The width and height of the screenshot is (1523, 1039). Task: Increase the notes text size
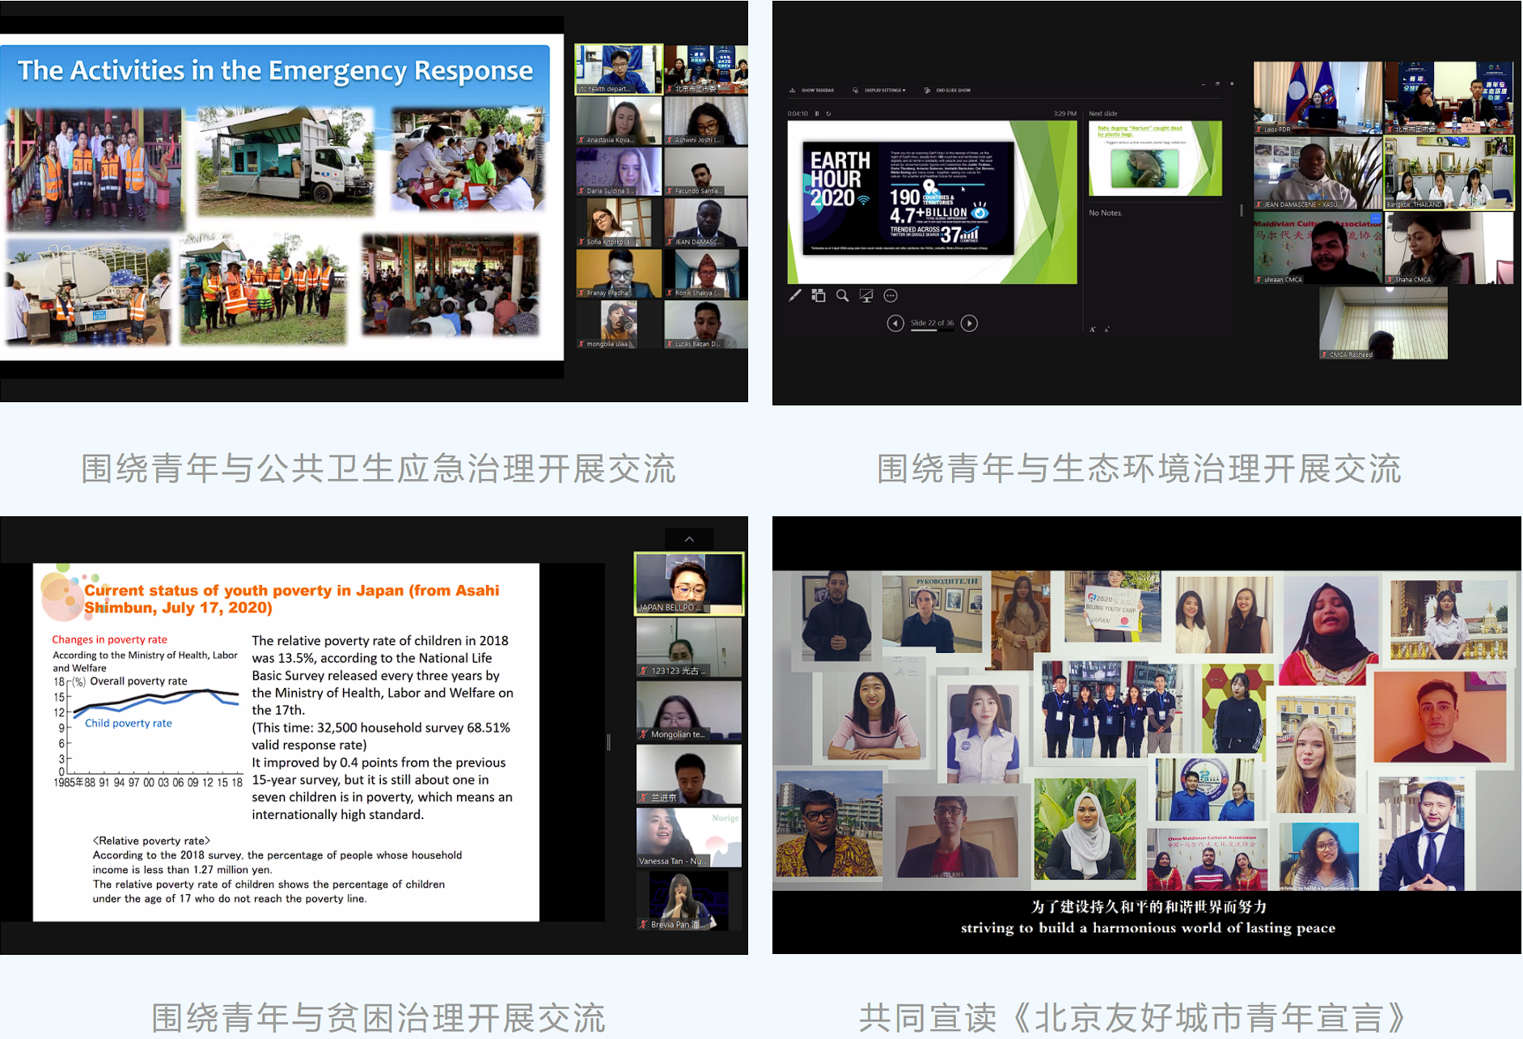point(1093,329)
